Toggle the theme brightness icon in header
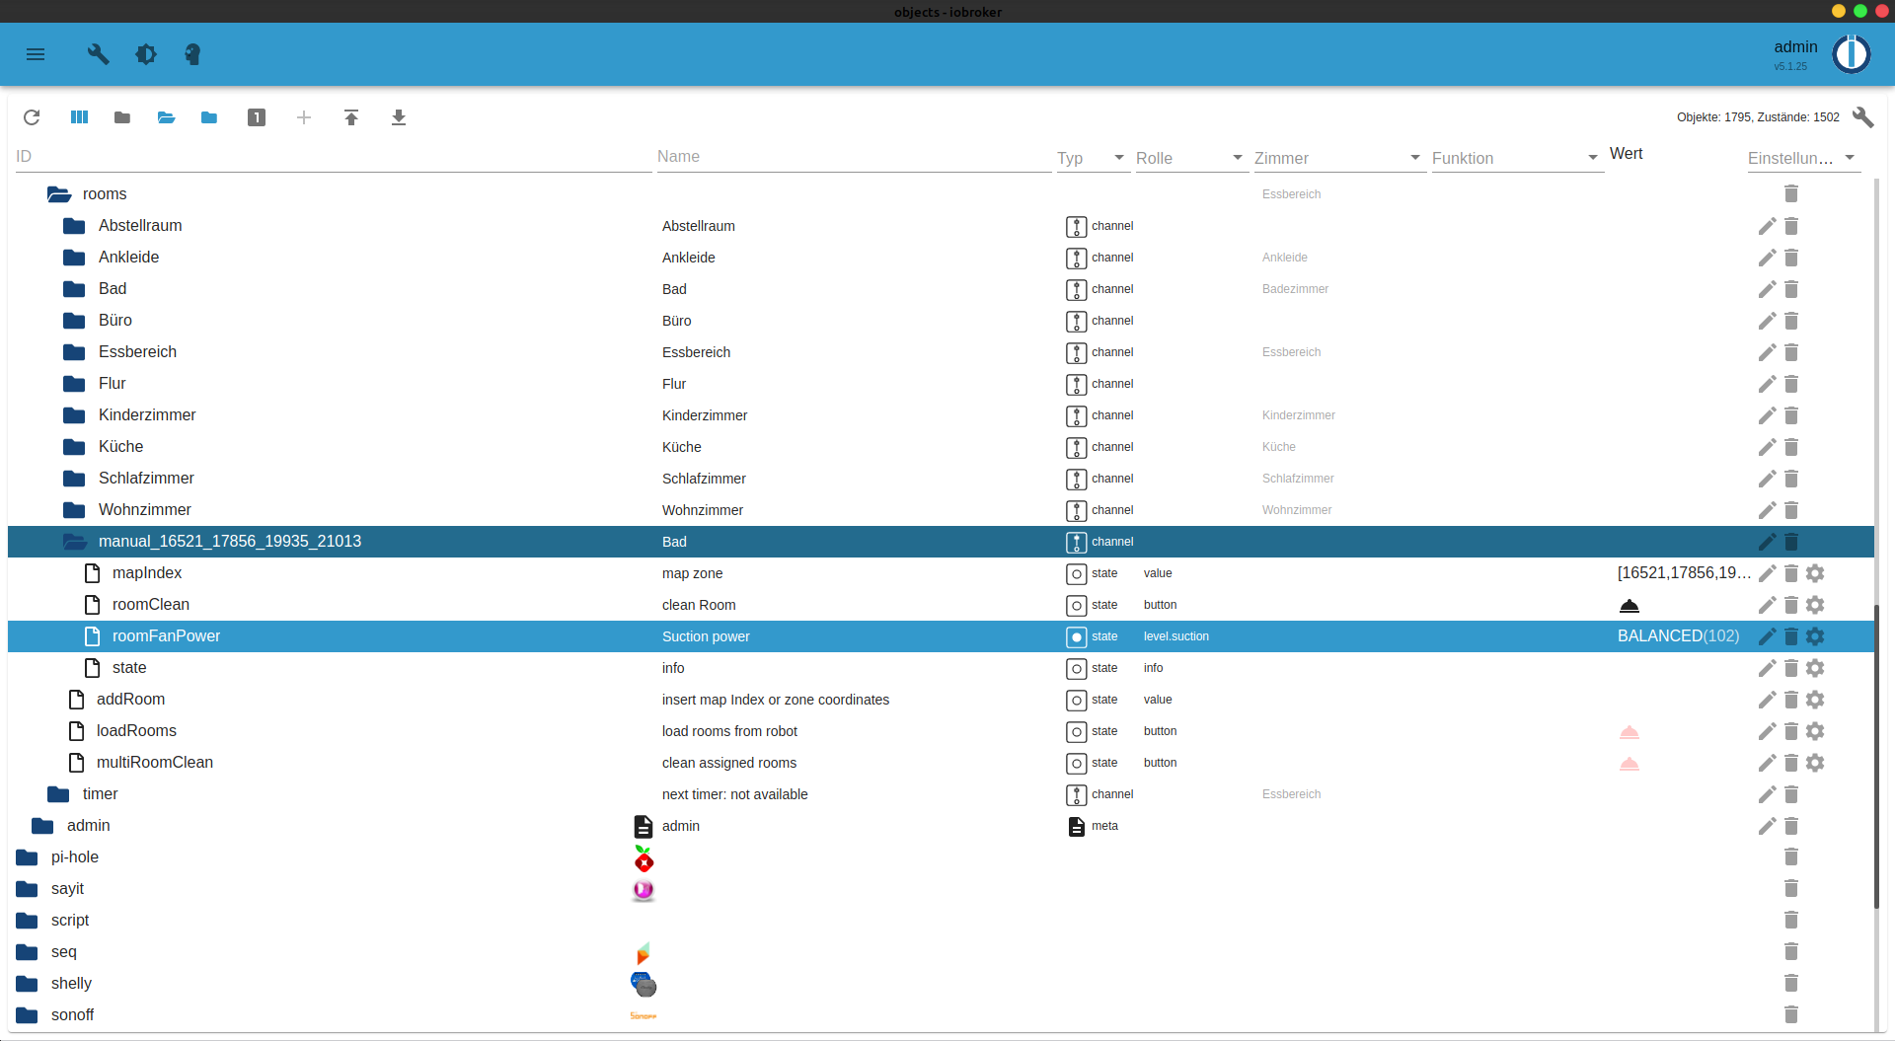Viewport: 1895px width, 1041px height. pyautogui.click(x=146, y=54)
